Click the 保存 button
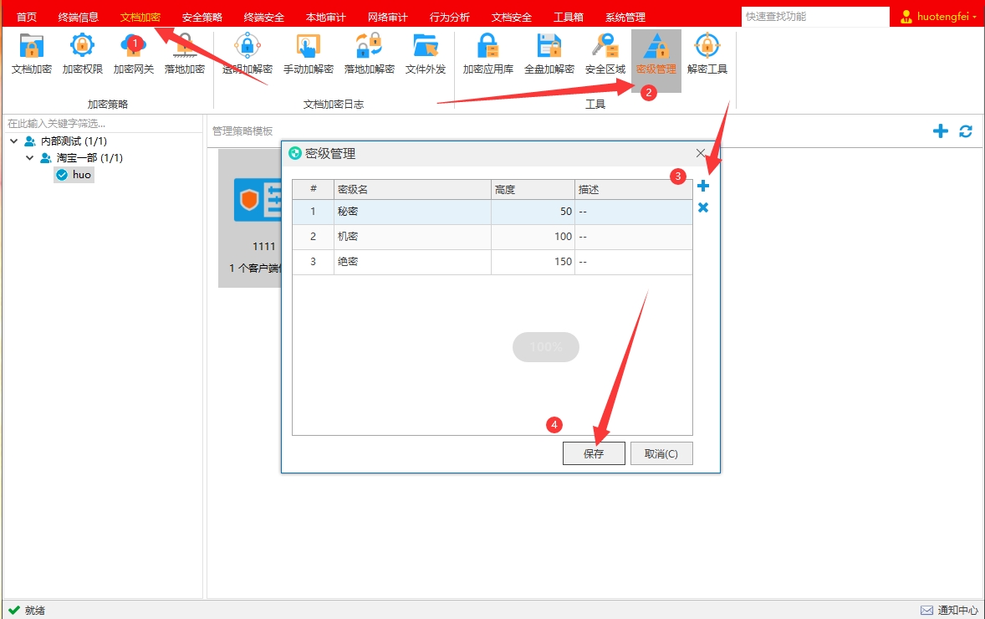The image size is (985, 619). [594, 453]
